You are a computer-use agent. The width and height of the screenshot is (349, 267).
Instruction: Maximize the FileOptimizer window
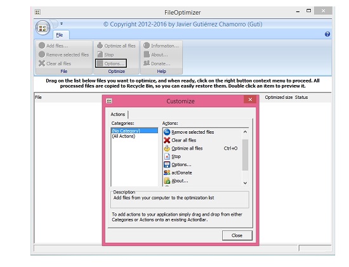tap(308, 11)
